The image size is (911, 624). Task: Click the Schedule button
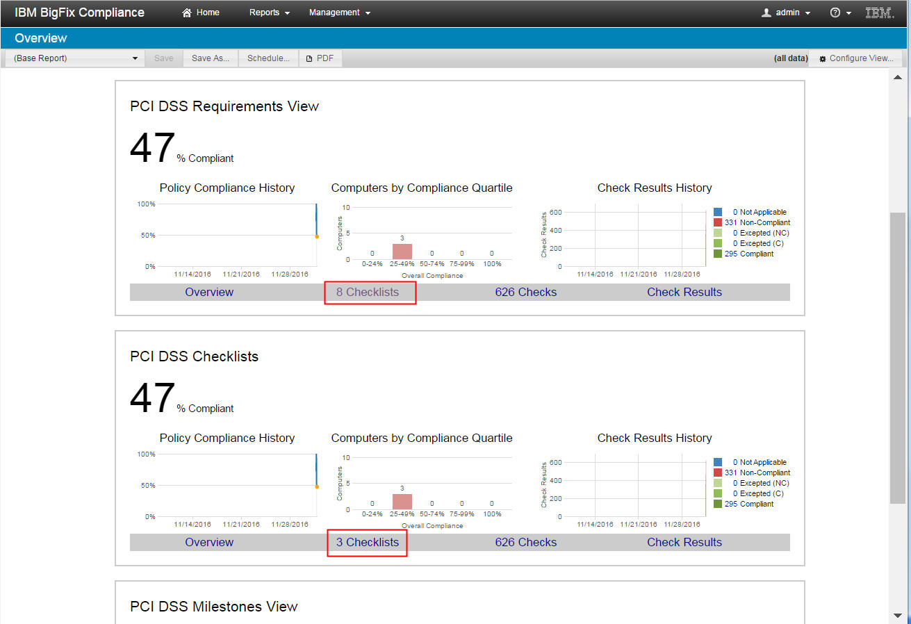pos(268,58)
